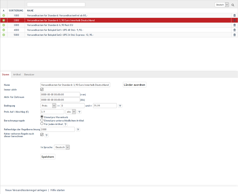Viewport: 238px width, 194px height.
Task: Uncheck Keine weiteren Regeln nach dieser berechnen
Action: (42, 134)
